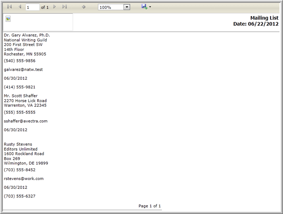This screenshot has width=283, height=214.
Task: Select the Mailing List title text
Action: 264,18
